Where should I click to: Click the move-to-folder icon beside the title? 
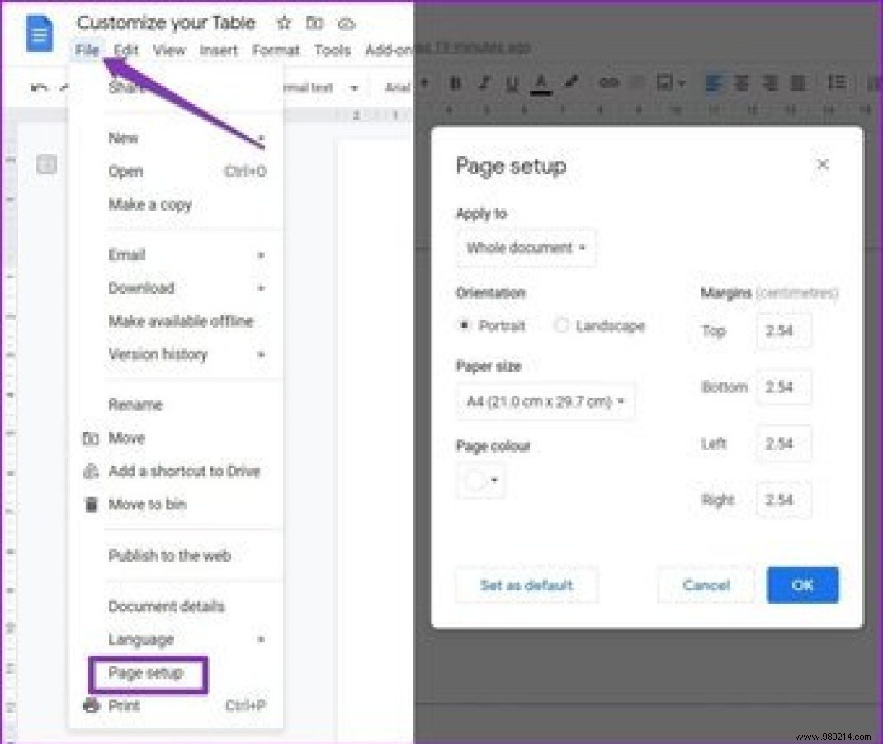coord(314,23)
